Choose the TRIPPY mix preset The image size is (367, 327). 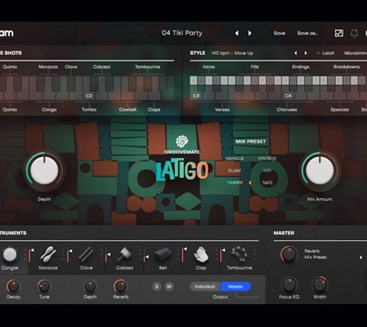(x=235, y=182)
